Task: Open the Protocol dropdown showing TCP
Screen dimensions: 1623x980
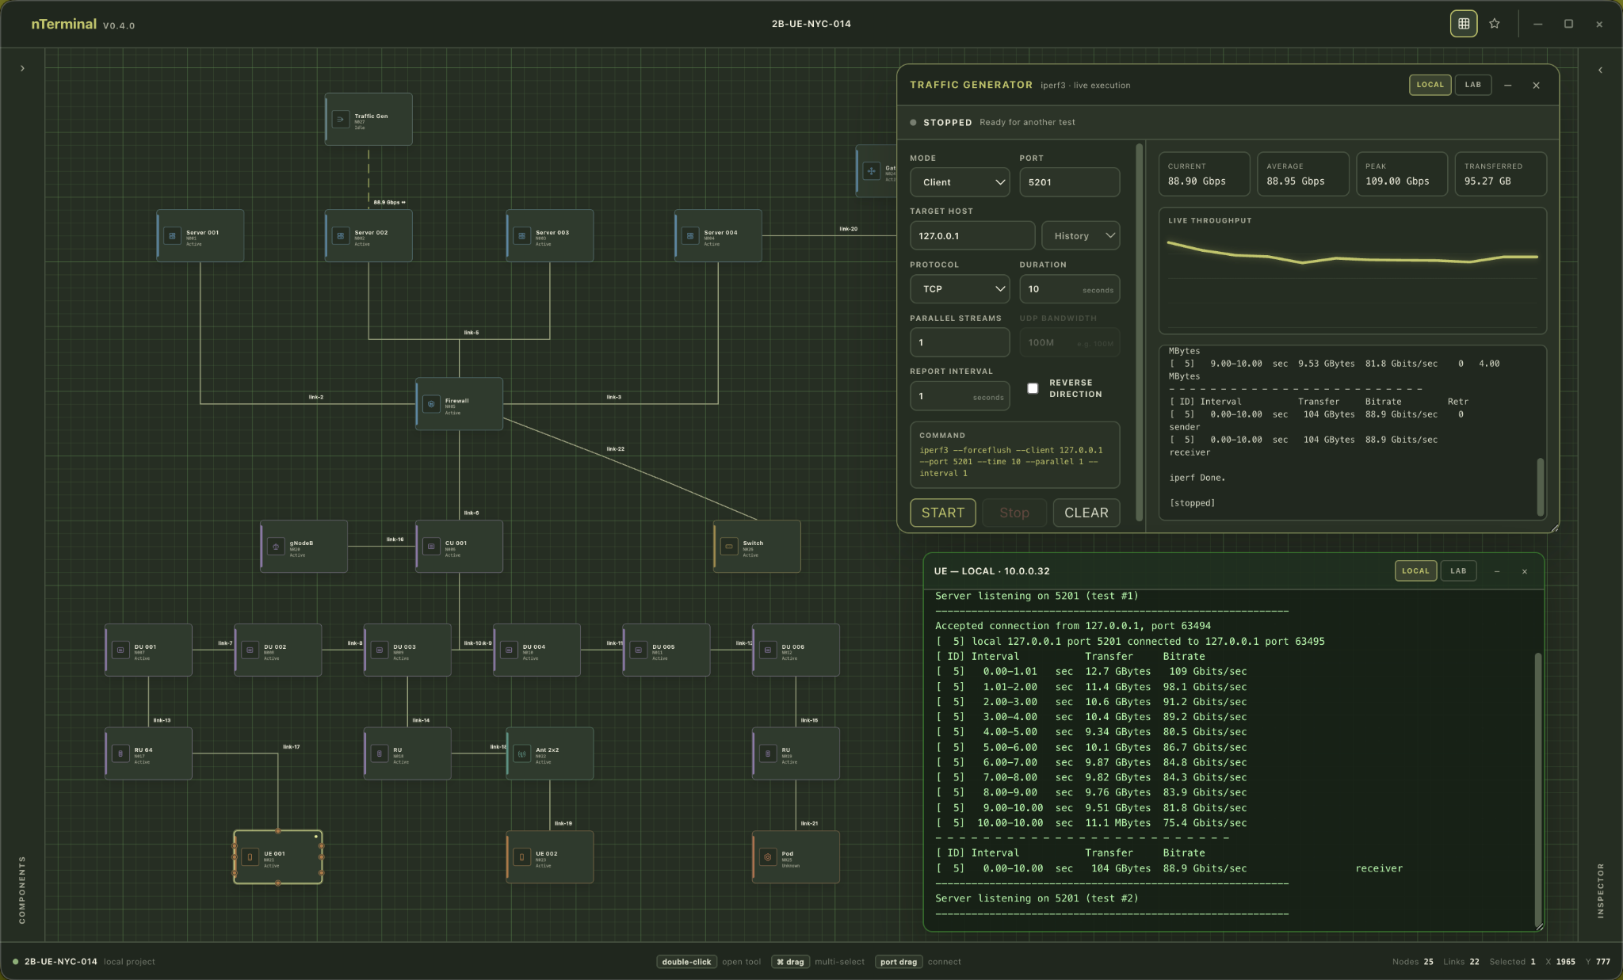Action: [x=960, y=289]
